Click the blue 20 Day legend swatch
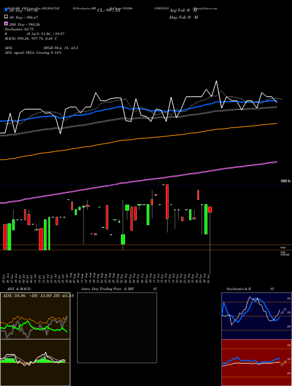This screenshot has width=292, height=386. [x=6, y=10]
